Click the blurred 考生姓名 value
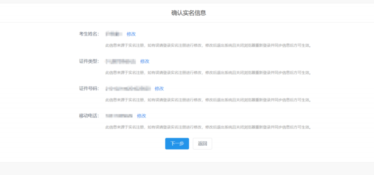374x175 pixels. click(x=114, y=34)
